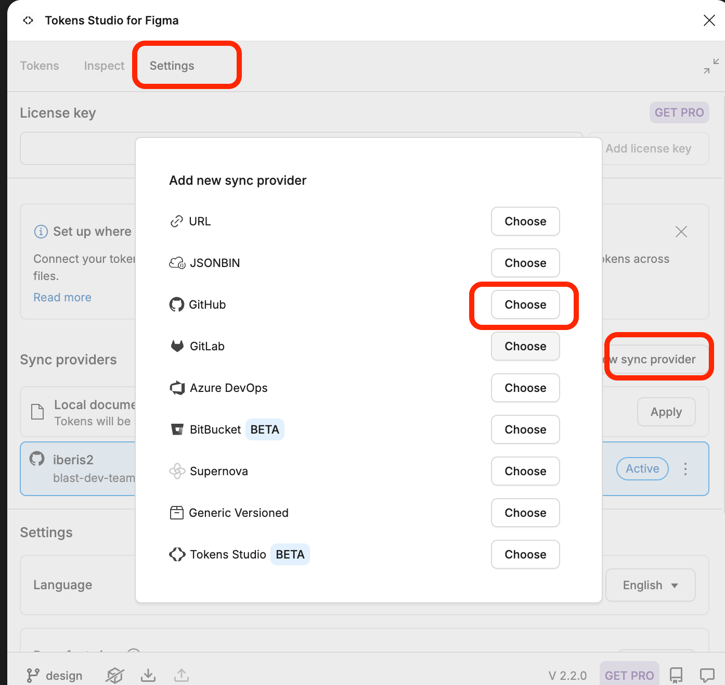The width and height of the screenshot is (725, 685).
Task: Collapse the plugin with minimize arrows icon
Action: point(711,66)
